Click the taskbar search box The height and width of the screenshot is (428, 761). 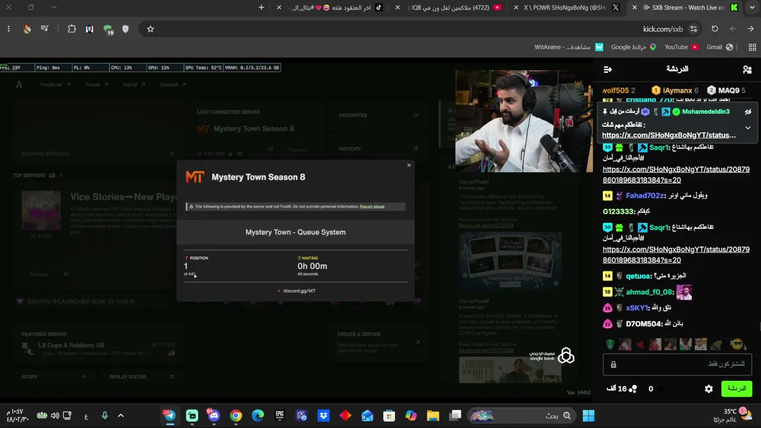(521, 416)
